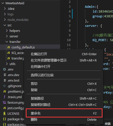
Task: Open the .env.test file
Action: tap(13, 80)
